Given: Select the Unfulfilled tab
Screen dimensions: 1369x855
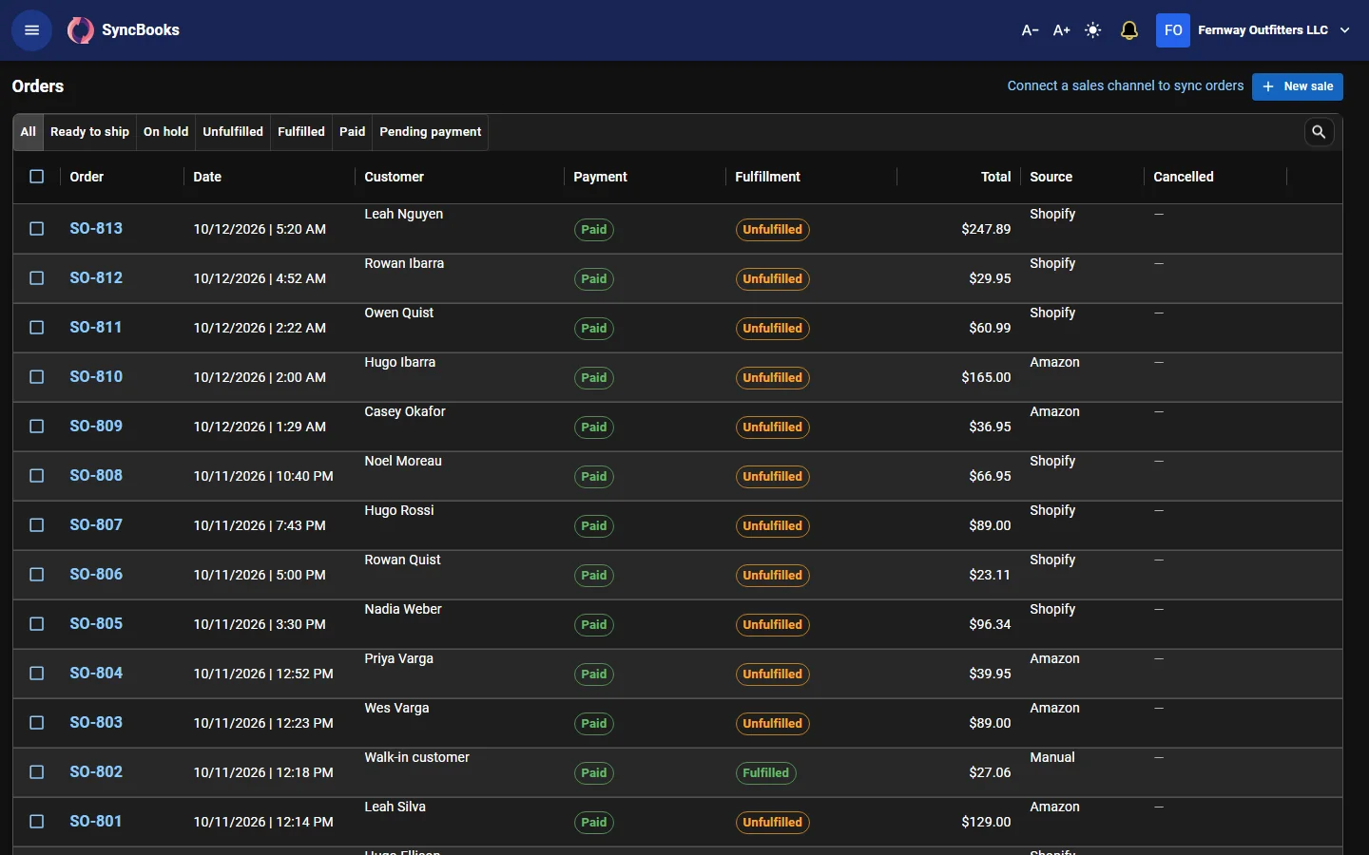Looking at the screenshot, I should click(x=233, y=132).
